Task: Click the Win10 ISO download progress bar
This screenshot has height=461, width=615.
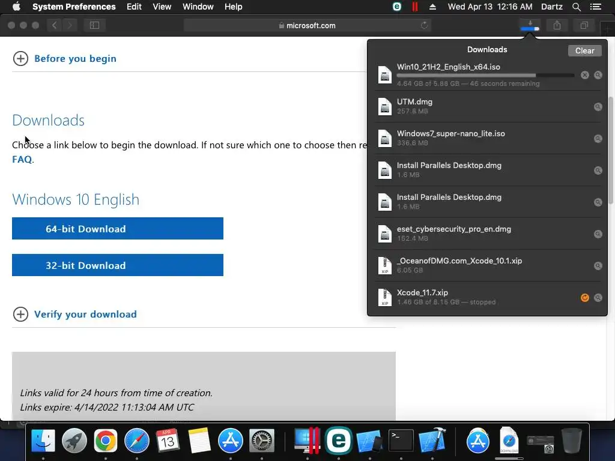Action: click(485, 75)
